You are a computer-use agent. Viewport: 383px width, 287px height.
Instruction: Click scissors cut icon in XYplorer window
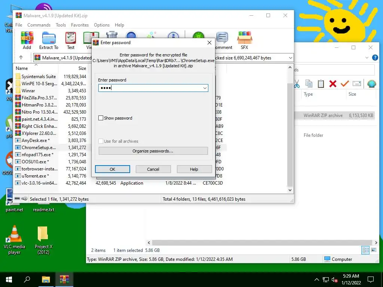(x=297, y=84)
